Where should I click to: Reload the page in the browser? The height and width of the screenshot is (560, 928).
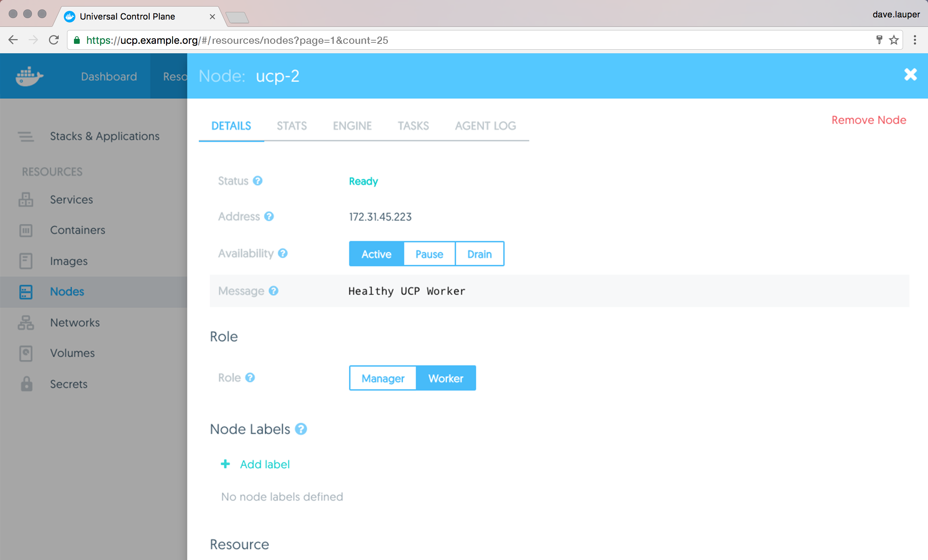tap(54, 40)
